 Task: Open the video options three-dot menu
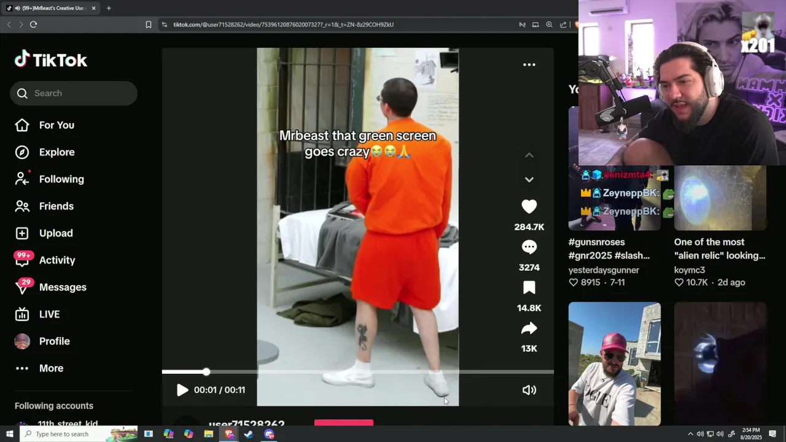[529, 64]
